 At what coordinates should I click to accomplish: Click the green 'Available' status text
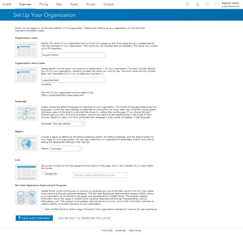(46, 84)
